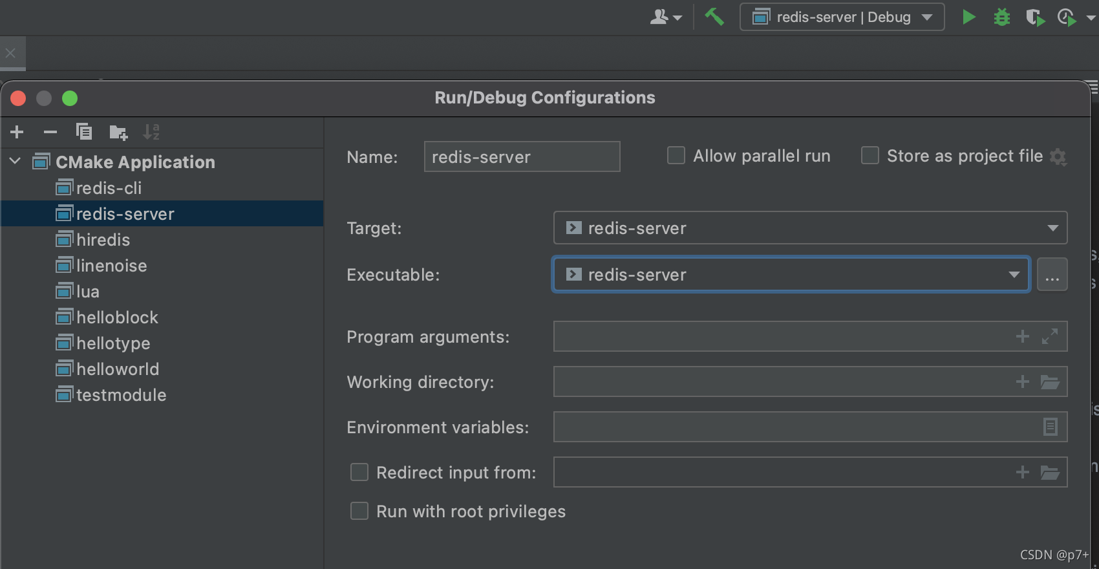Start debugging with the bug icon
This screenshot has width=1099, height=569.
click(1001, 17)
